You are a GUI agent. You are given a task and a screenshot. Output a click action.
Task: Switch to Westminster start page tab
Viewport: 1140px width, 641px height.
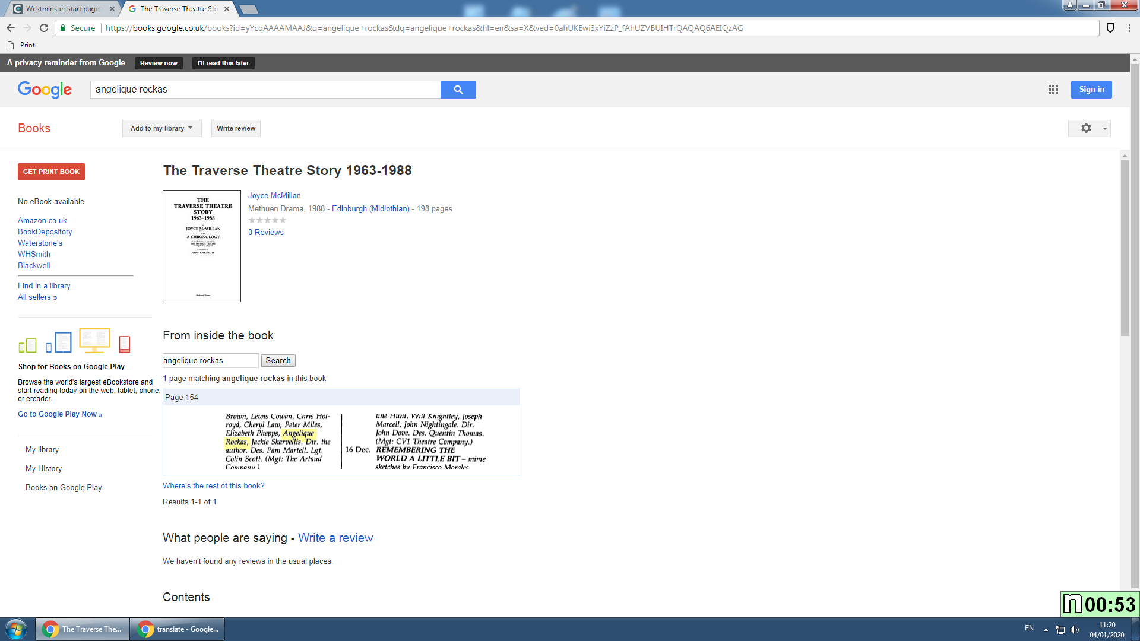point(62,9)
